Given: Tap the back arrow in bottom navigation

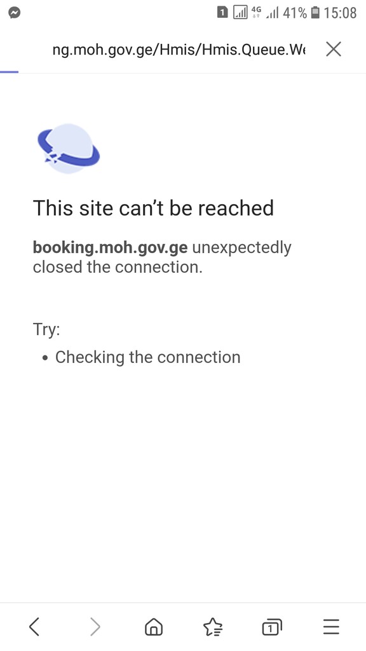Looking at the screenshot, I should (34, 626).
